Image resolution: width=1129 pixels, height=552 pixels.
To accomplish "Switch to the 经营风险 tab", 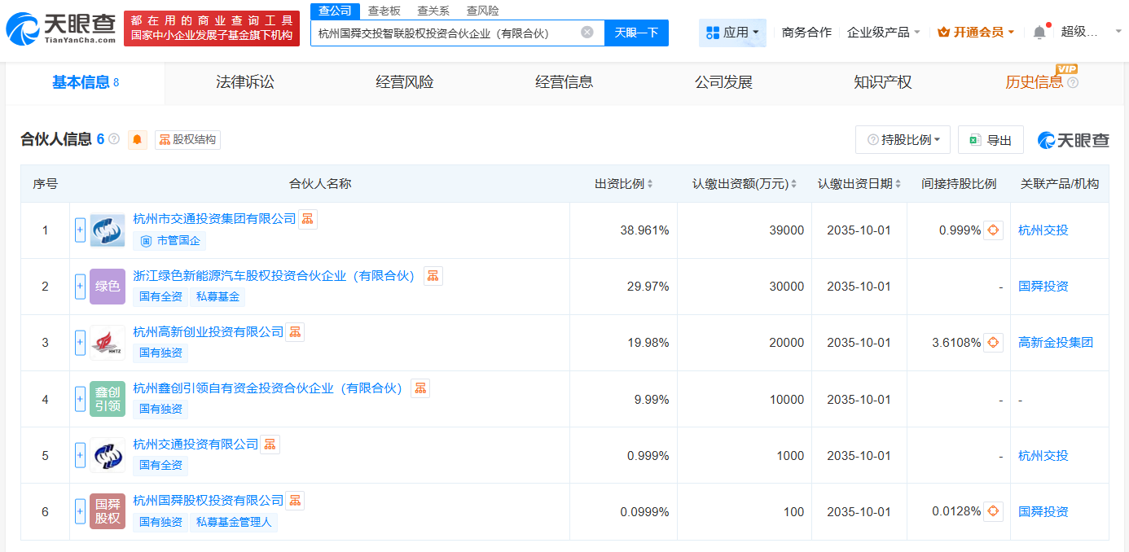I will 404,82.
